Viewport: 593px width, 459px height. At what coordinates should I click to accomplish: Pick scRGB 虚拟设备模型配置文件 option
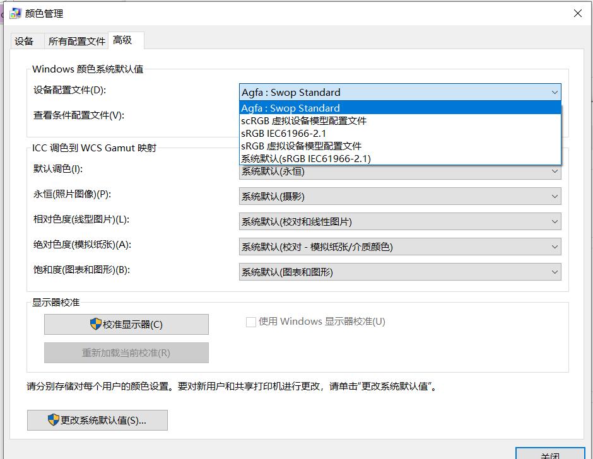click(x=400, y=120)
